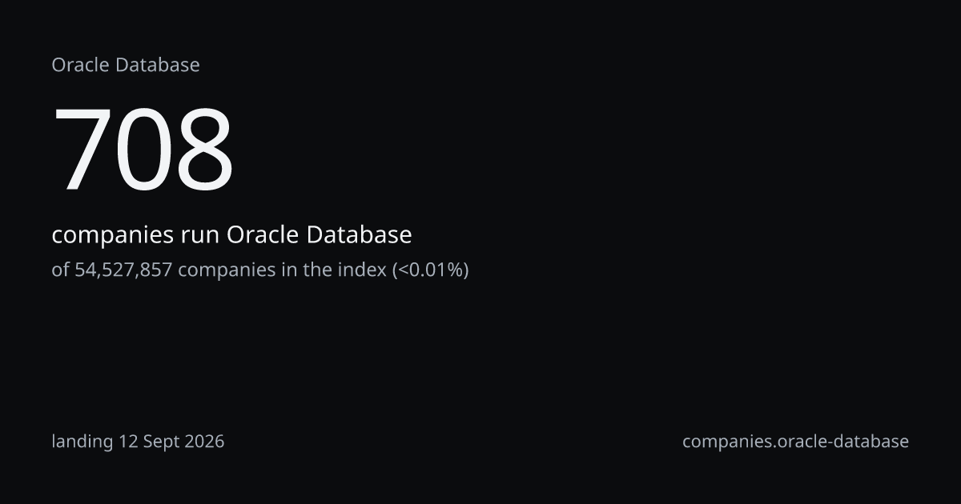Click "companies run Oracle Database" headline text

click(231, 235)
